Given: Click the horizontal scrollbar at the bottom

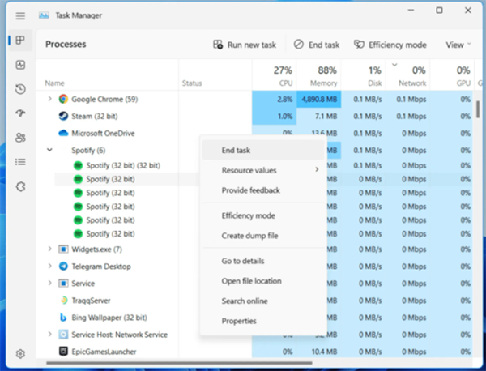Looking at the screenshot, I should coord(180,363).
